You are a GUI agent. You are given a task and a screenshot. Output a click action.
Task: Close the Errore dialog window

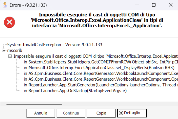tap(171, 5)
